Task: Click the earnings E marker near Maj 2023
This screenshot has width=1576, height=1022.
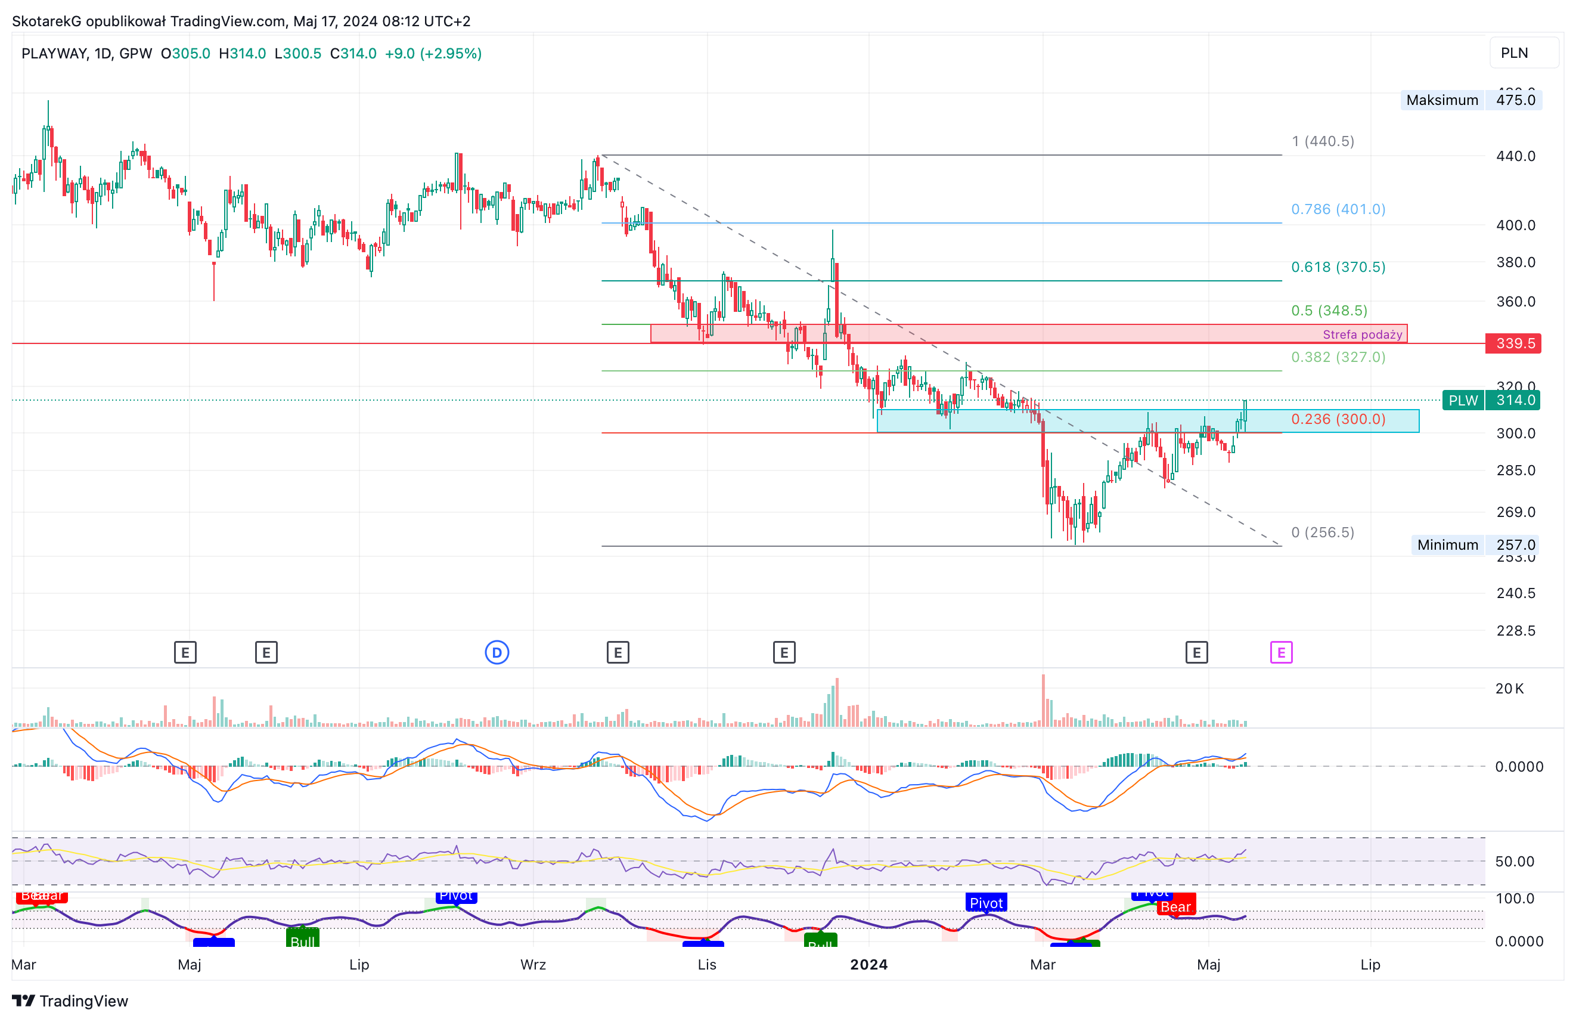Action: 185,652
